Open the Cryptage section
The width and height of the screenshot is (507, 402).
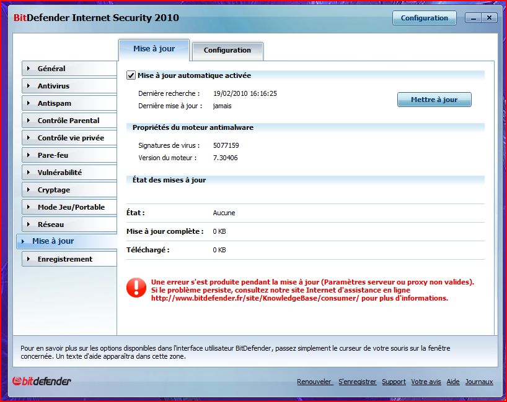tap(69, 190)
